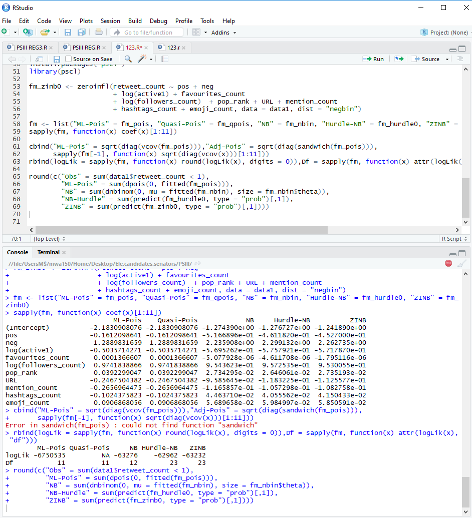Toggle the Source on Save checkbox
Image resolution: width=472 pixels, height=518 pixels.
click(69, 59)
